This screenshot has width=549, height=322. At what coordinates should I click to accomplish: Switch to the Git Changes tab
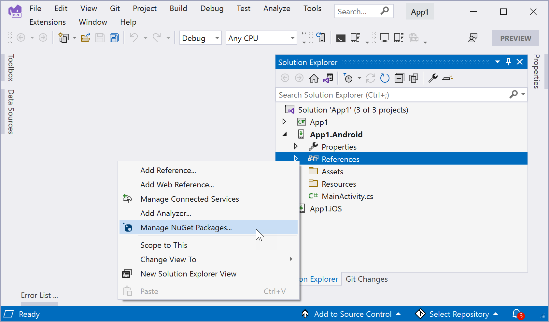[x=367, y=279]
